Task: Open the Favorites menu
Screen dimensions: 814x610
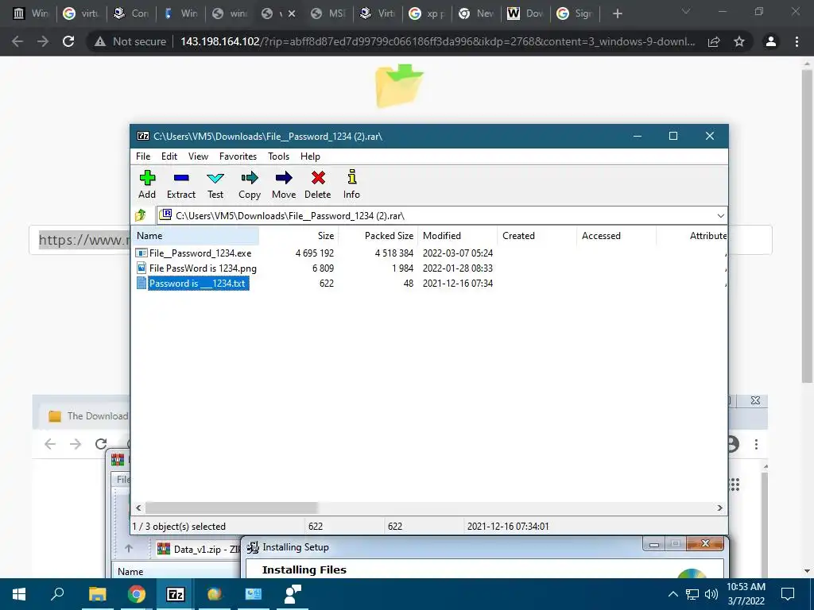Action: [238, 156]
